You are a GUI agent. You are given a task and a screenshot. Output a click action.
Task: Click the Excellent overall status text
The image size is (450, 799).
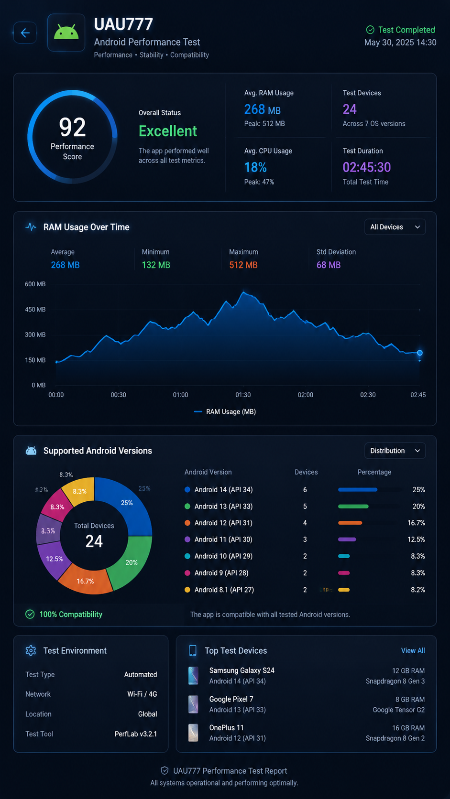coord(168,131)
